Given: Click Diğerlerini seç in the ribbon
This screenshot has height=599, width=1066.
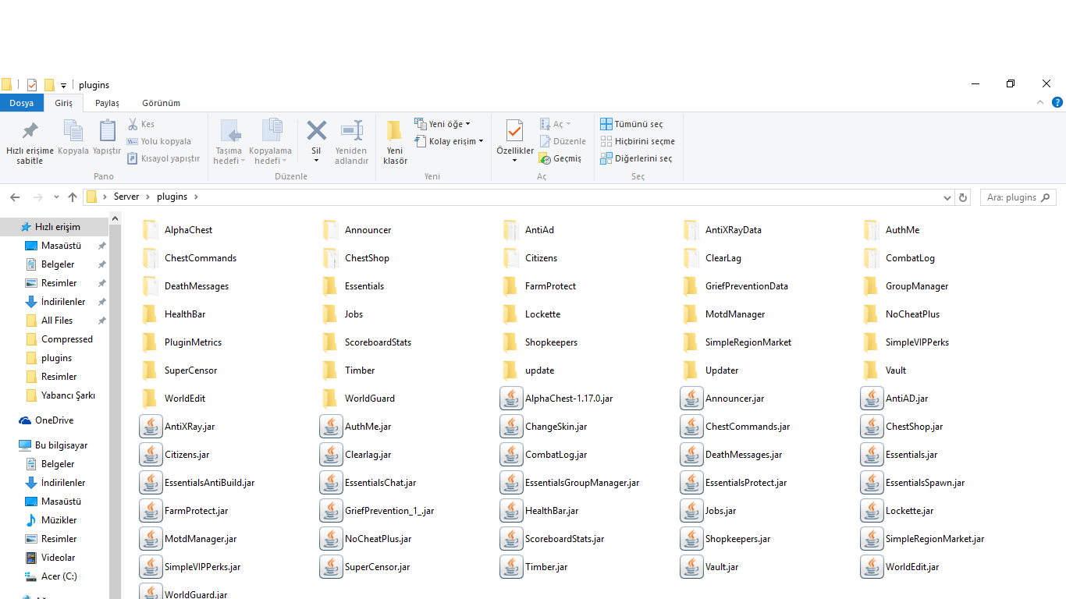Looking at the screenshot, I should click(x=636, y=158).
